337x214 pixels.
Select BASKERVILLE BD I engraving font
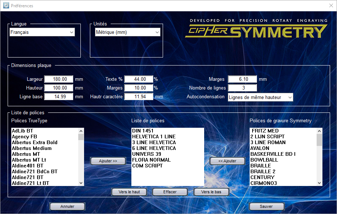[273, 154]
